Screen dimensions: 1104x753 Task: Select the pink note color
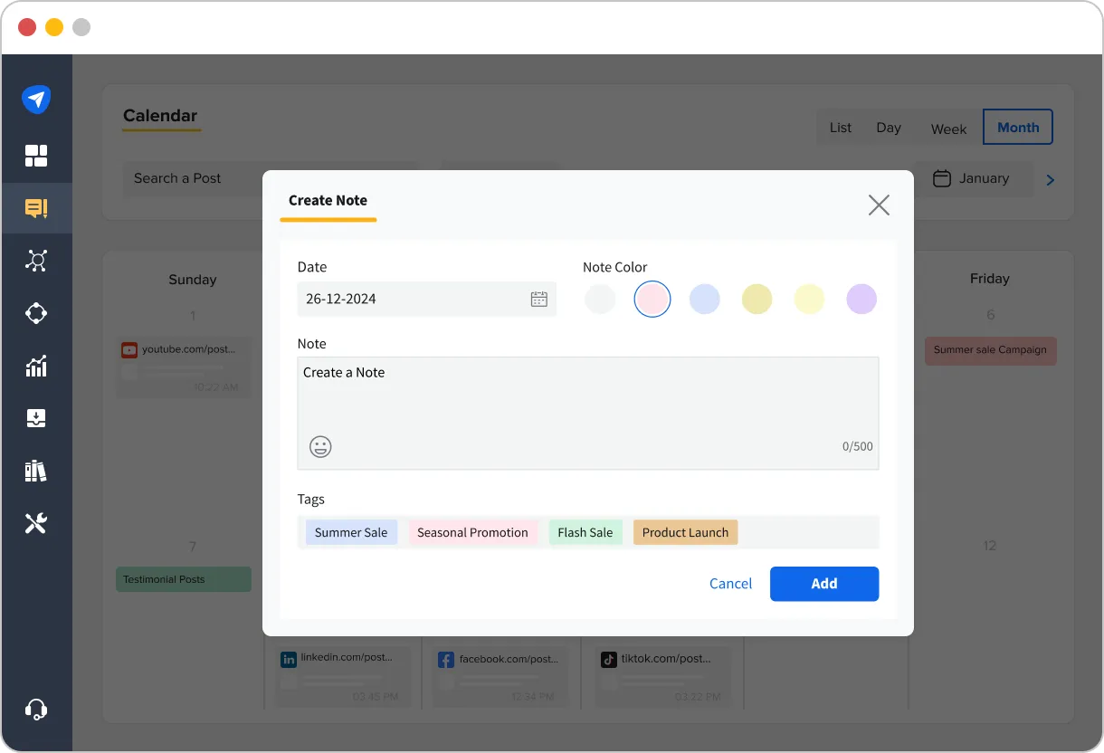pos(652,299)
